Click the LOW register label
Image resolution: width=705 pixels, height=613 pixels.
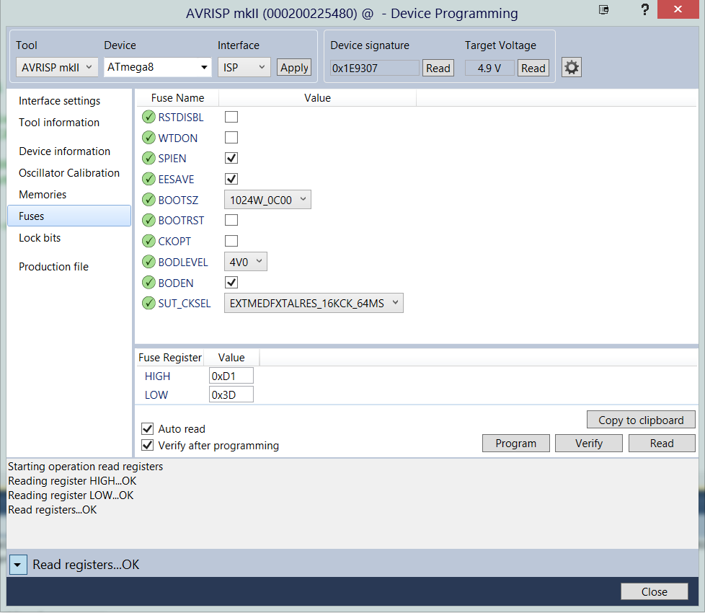coord(156,395)
